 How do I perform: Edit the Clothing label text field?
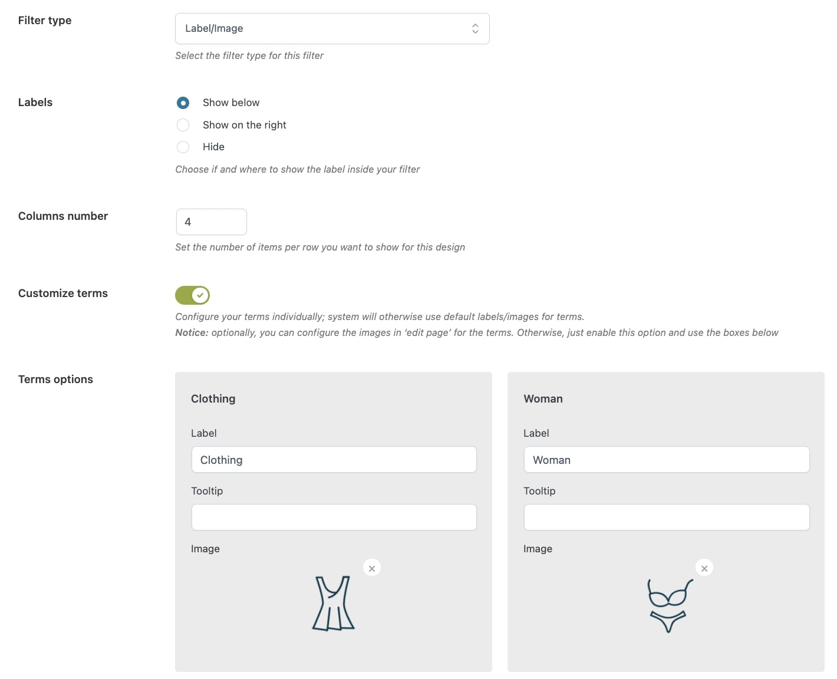pos(334,459)
